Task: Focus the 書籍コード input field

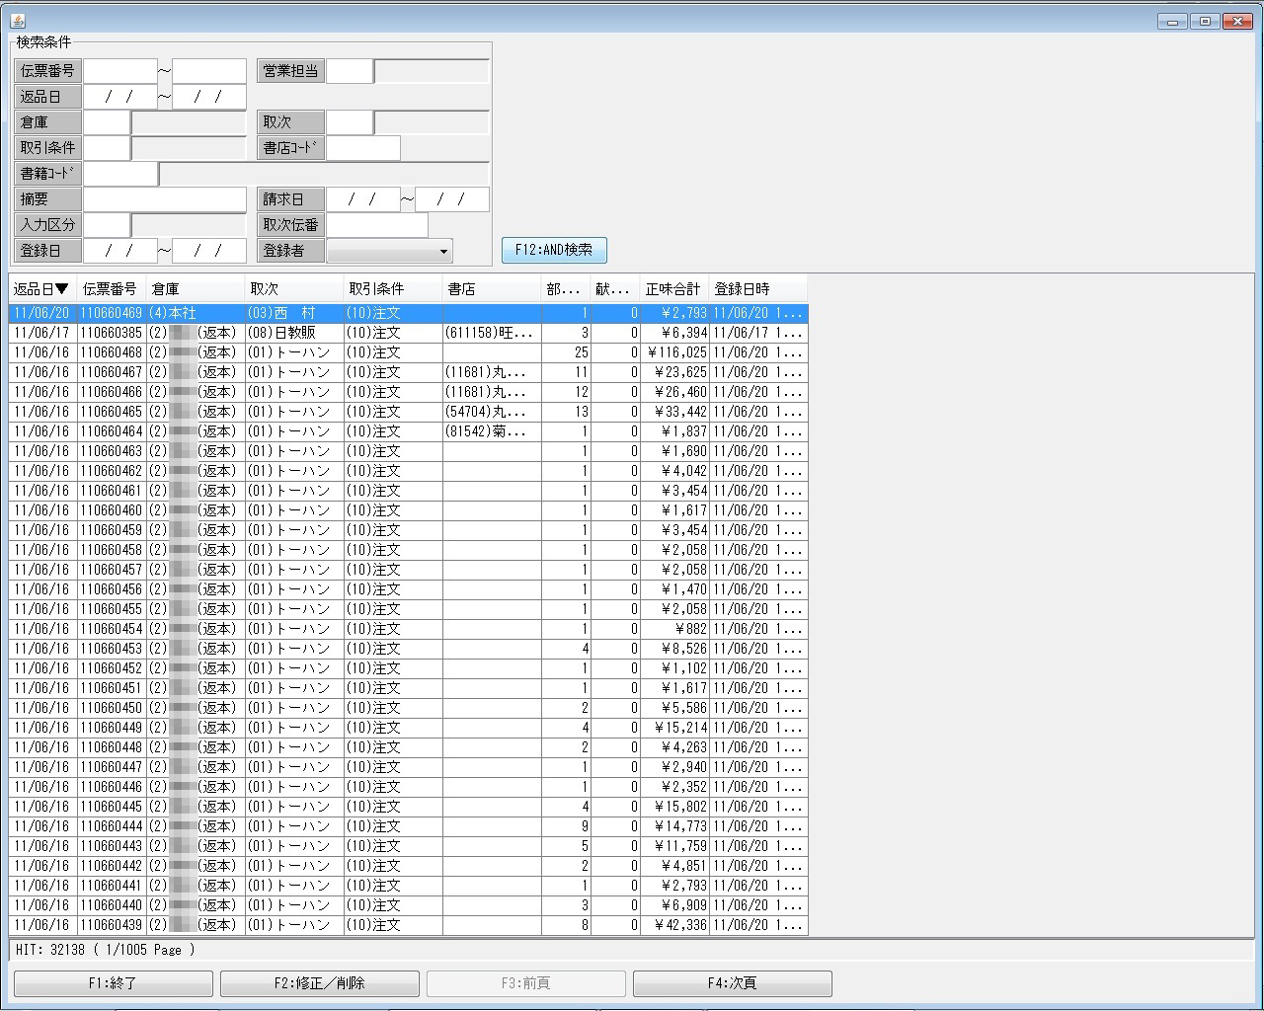Action: [120, 174]
